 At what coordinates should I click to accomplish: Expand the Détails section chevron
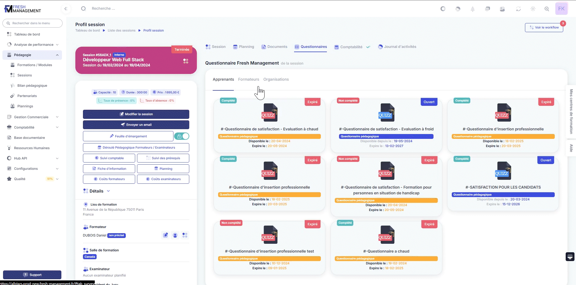[x=108, y=191]
